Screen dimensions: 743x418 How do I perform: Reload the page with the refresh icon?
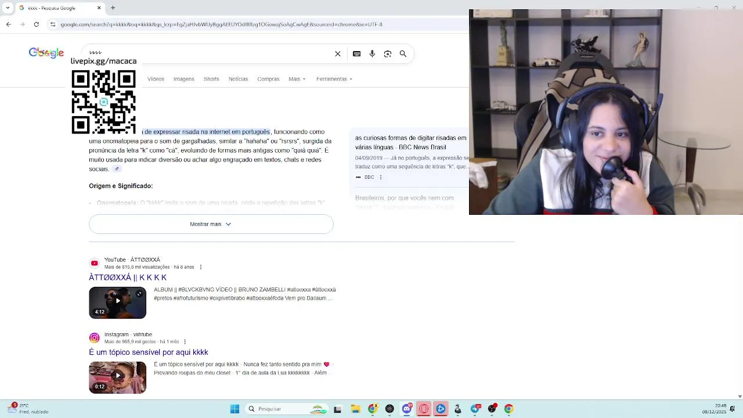pyautogui.click(x=37, y=24)
